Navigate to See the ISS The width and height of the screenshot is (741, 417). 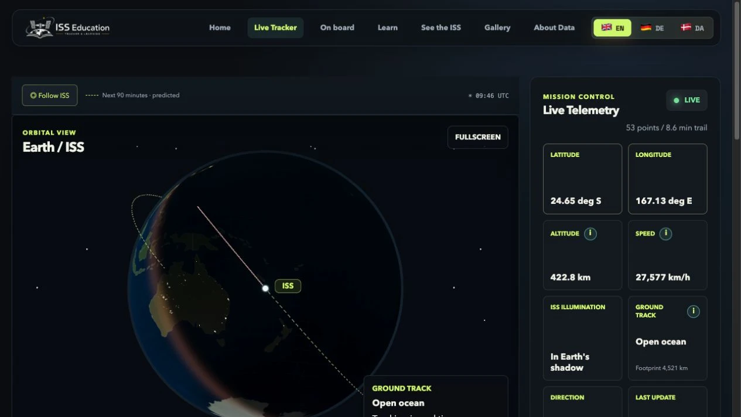[x=440, y=28]
